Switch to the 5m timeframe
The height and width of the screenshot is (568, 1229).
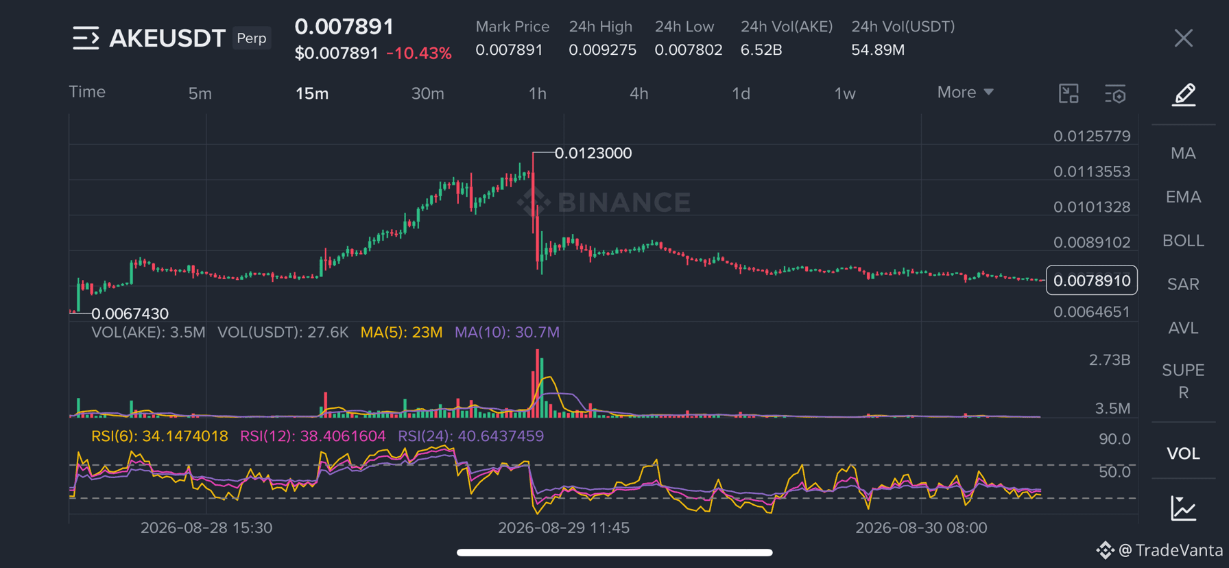[x=200, y=93]
